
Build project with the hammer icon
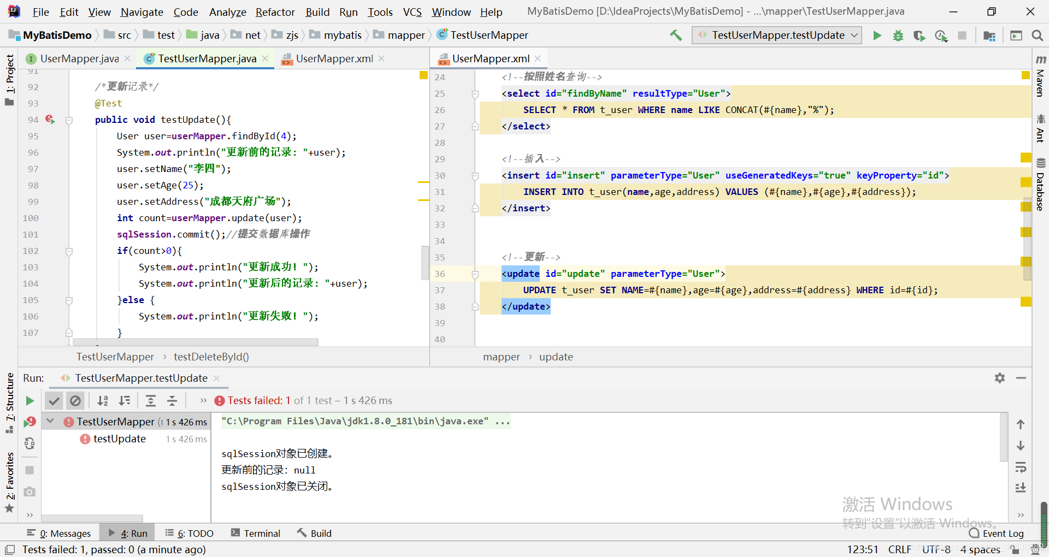[676, 35]
